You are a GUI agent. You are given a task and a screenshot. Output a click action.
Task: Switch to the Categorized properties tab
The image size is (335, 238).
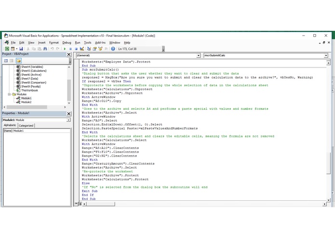click(26, 126)
